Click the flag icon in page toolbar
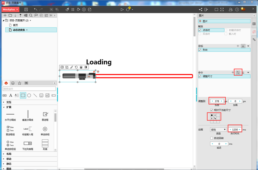The height and width of the screenshot is (170, 258). point(36,15)
